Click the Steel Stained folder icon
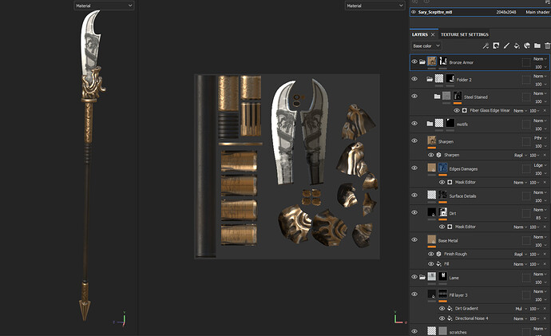 (x=437, y=97)
